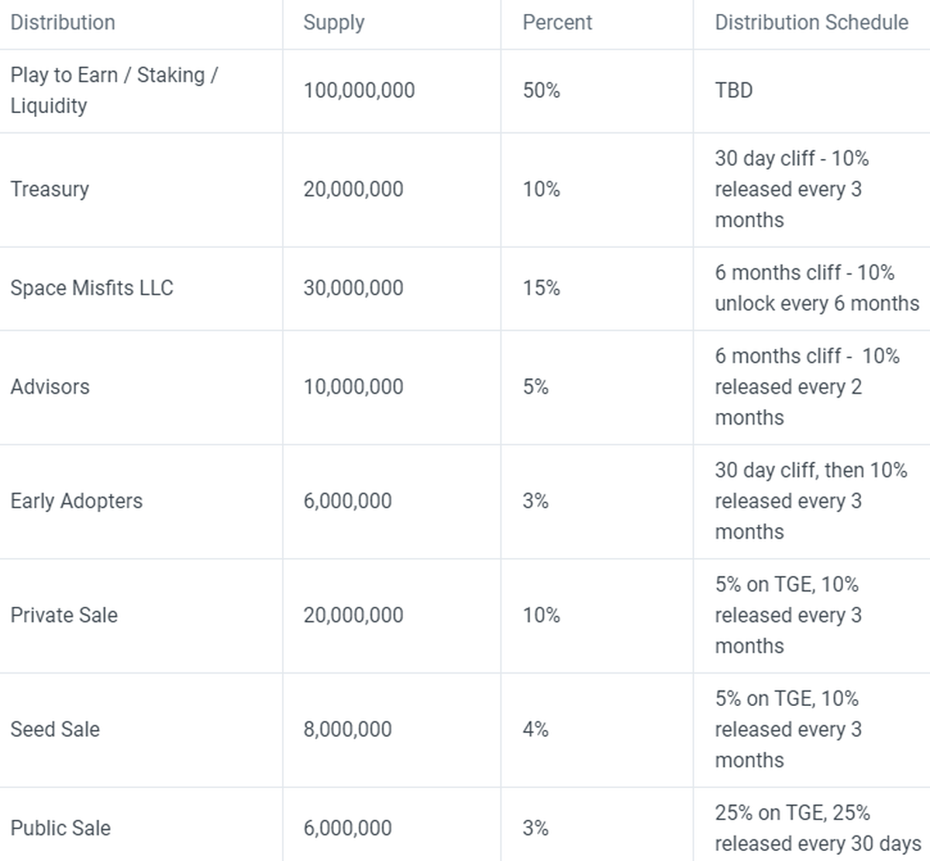This screenshot has width=930, height=861.
Task: Click the Supply column header
Action: 333,22
